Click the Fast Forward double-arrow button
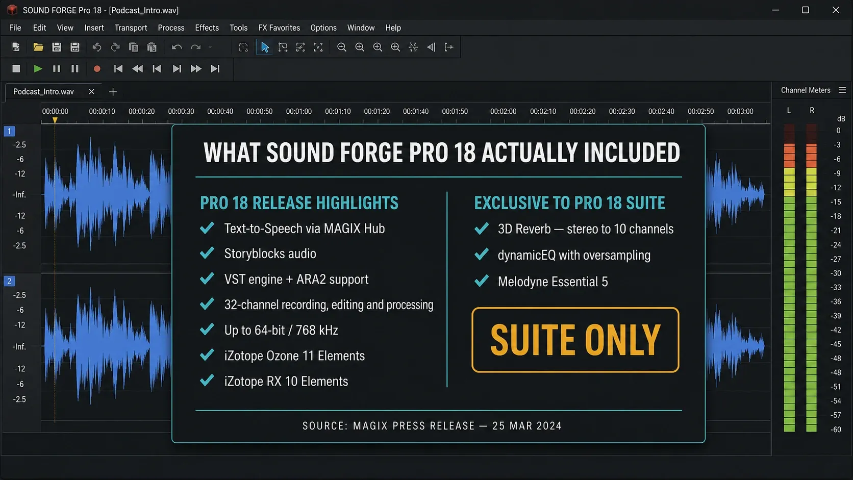Screen dimensions: 853x480 [196, 68]
